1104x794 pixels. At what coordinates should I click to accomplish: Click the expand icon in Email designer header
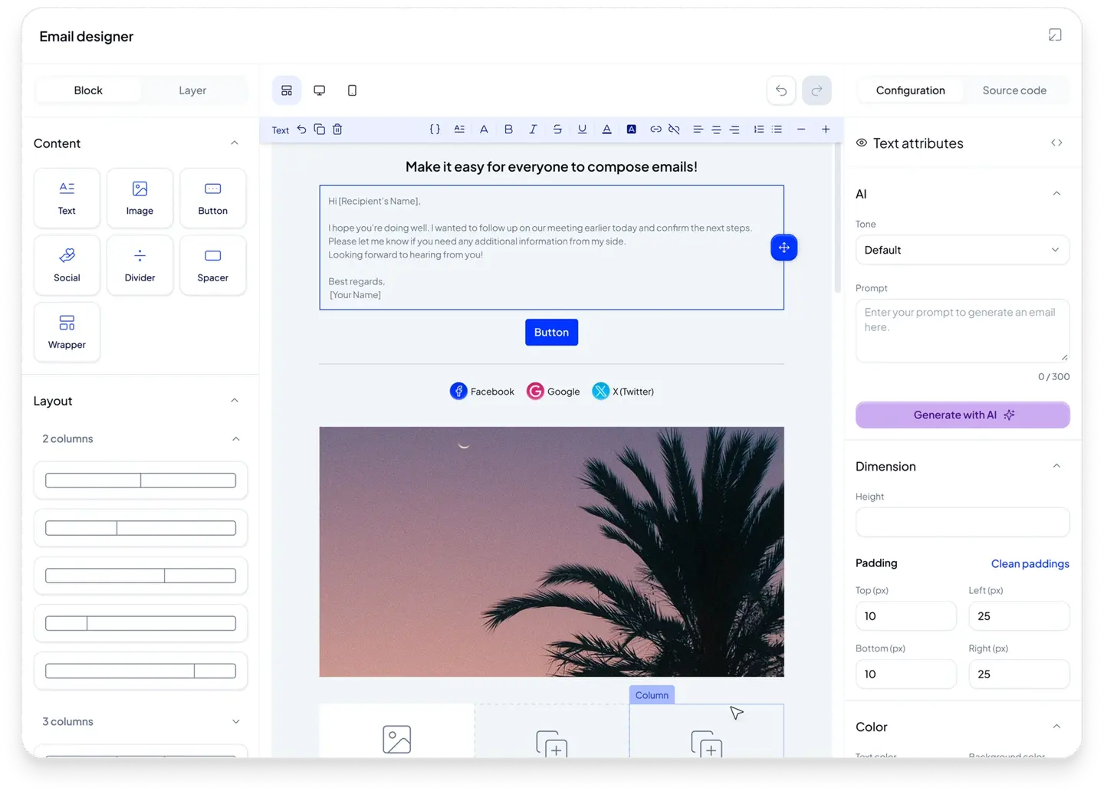1055,35
